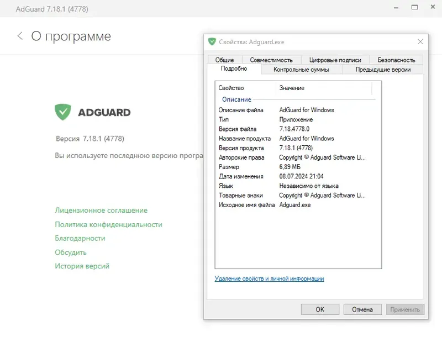
Task: Select the Дата изменения row
Action: [297, 176]
